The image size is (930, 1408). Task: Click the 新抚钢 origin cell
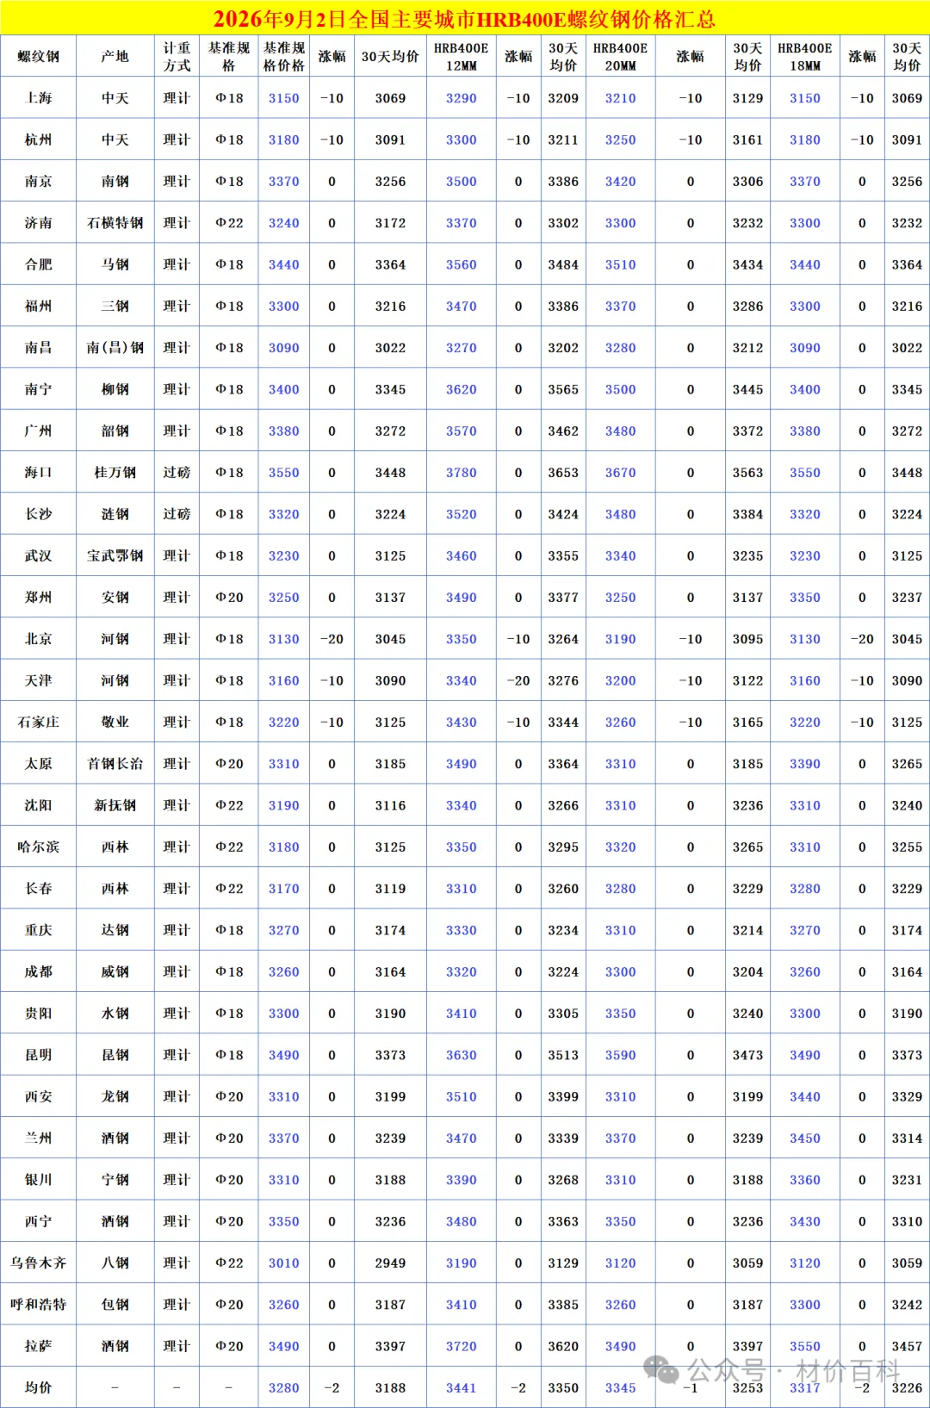tap(115, 805)
